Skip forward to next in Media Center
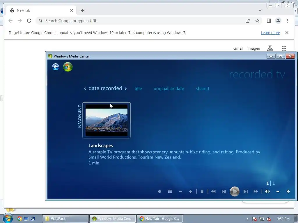 click(x=246, y=192)
